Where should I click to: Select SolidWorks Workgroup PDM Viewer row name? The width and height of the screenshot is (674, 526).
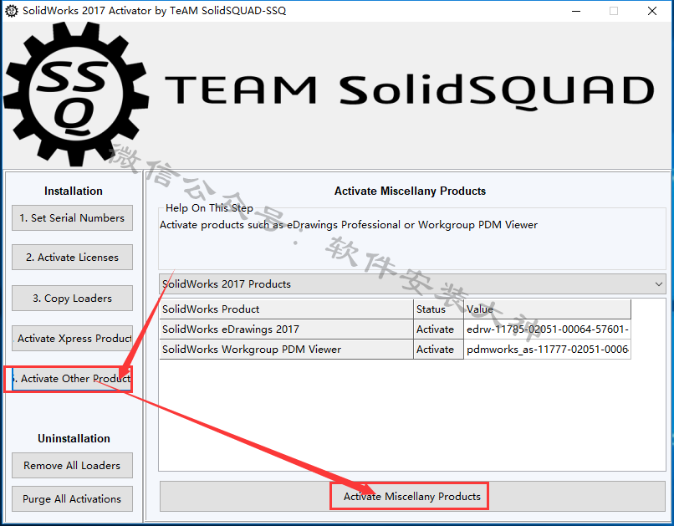[x=286, y=350]
